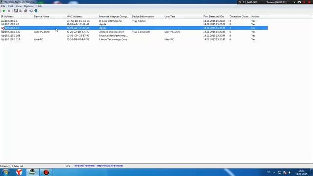Open the Properties toolbar icon
Screen dimensions: 313x176
click(x=26, y=11)
